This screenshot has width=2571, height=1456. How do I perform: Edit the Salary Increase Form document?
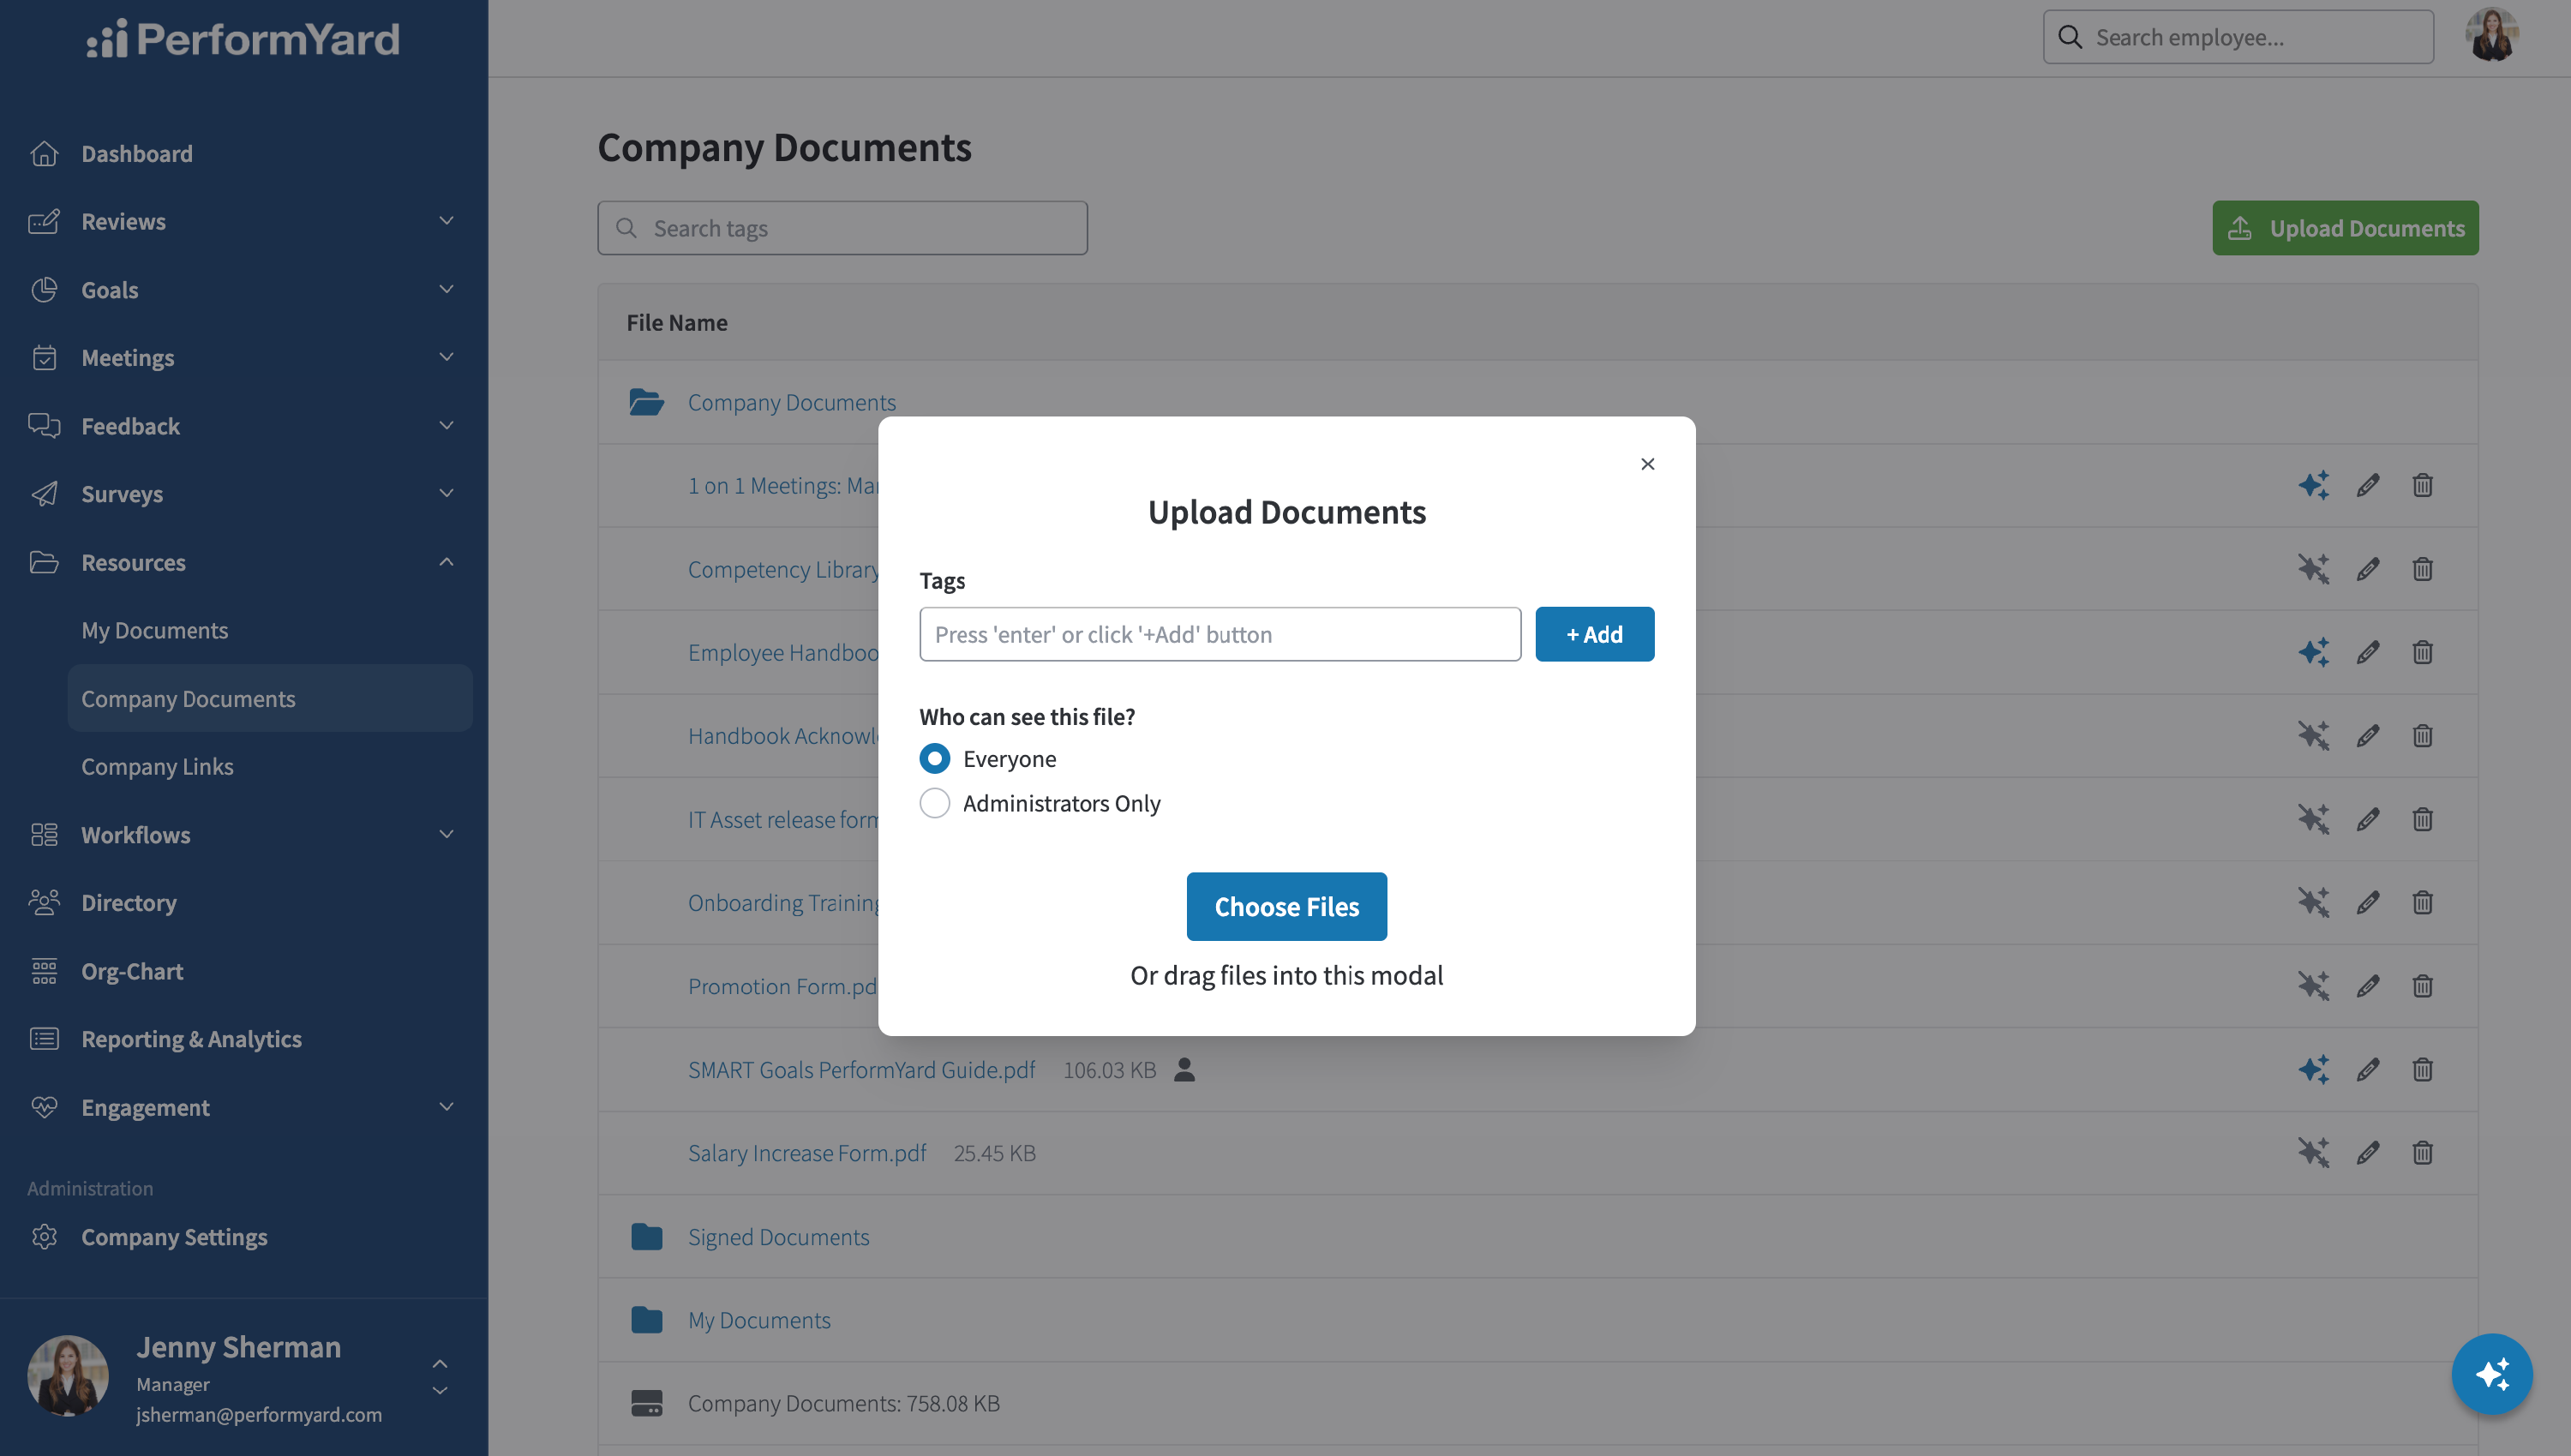2367,1153
